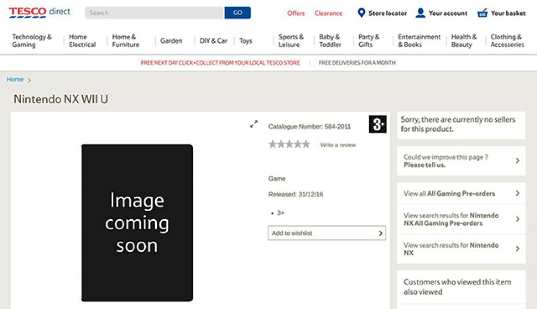Image resolution: width=537 pixels, height=309 pixels.
Task: Click the 3+ bullet point text
Action: coord(281,213)
